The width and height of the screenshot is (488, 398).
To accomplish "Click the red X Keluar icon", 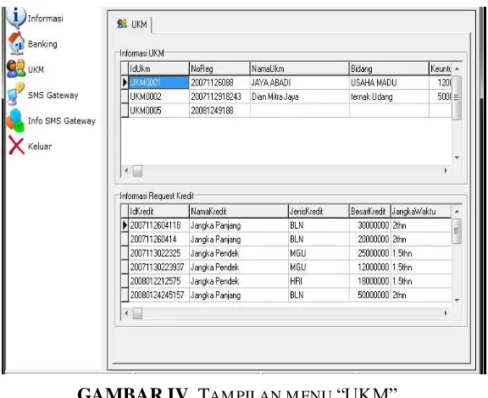I will (x=16, y=146).
